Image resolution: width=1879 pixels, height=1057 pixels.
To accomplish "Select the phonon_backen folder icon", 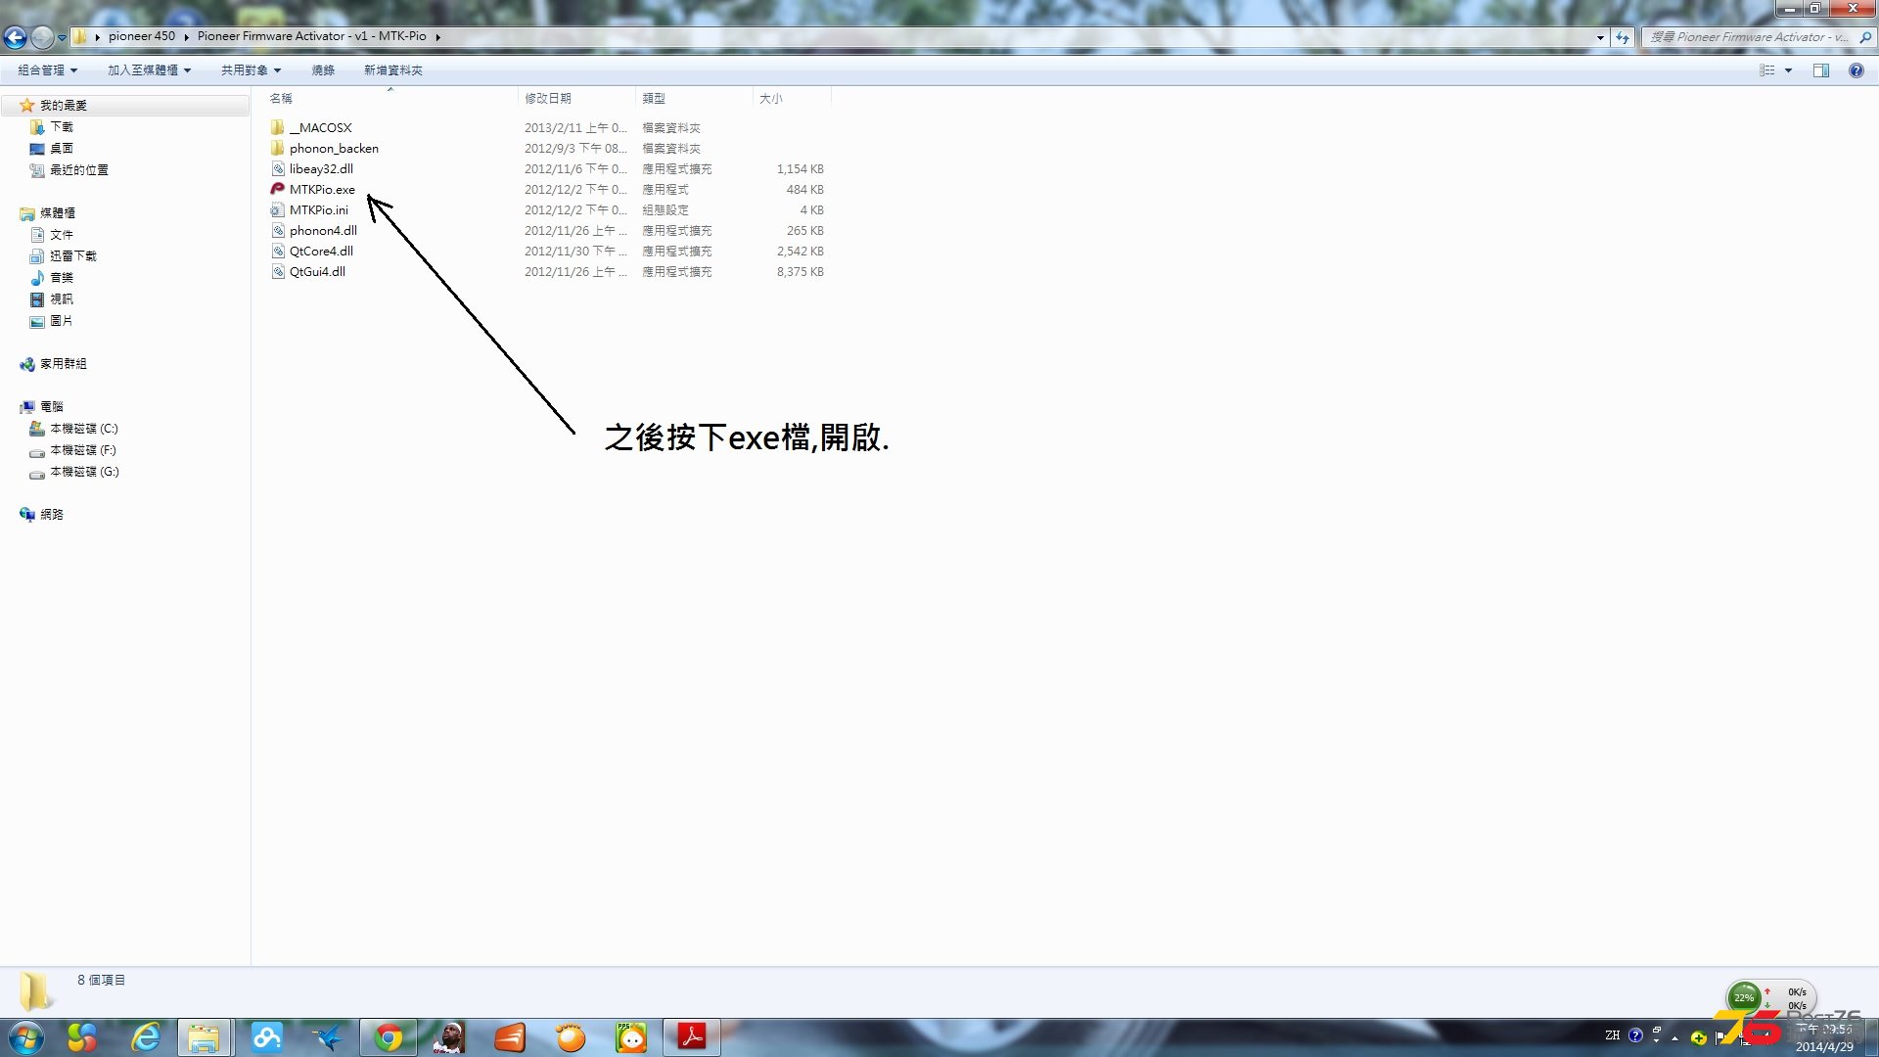I will [278, 149].
